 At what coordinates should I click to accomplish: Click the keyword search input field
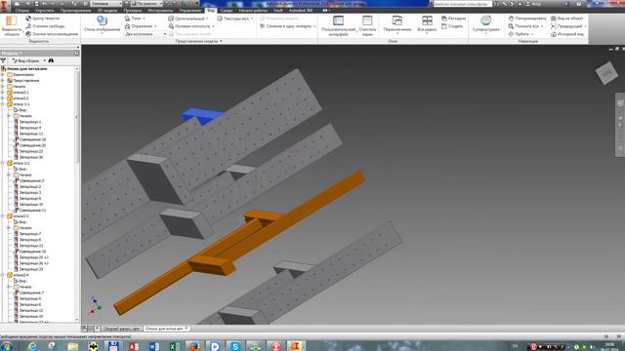tap(462, 4)
